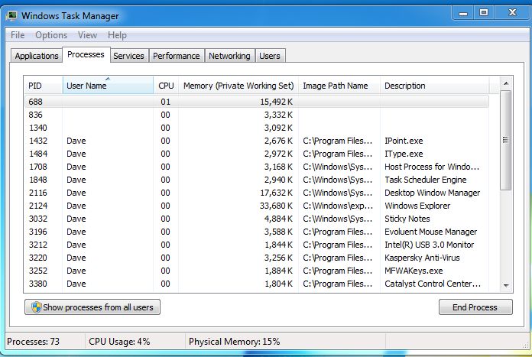Sort by Image Path Name column header
Image resolution: width=532 pixels, height=357 pixels.
[x=339, y=86]
